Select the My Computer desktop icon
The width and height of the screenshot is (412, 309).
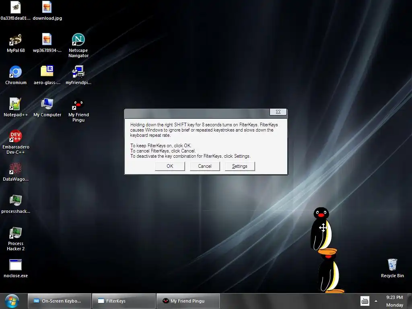[47, 104]
